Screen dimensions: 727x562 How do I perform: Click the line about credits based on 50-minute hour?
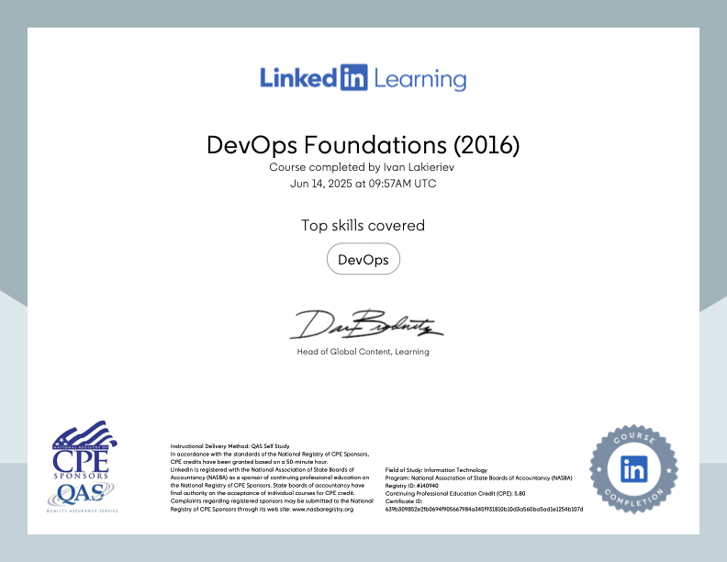(249, 462)
